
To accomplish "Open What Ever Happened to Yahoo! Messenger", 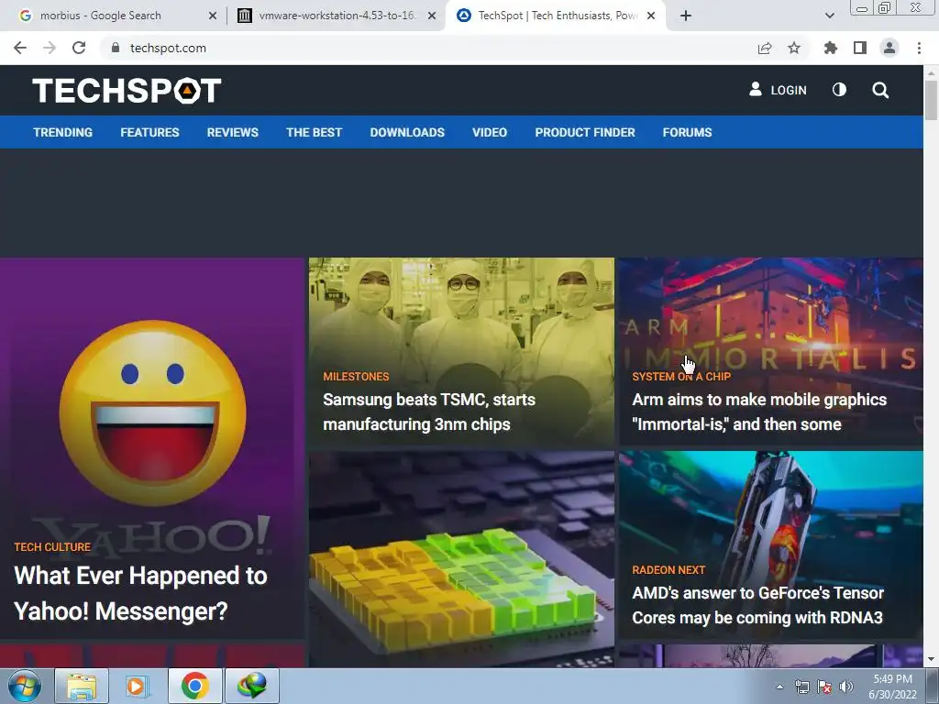I will [140, 593].
